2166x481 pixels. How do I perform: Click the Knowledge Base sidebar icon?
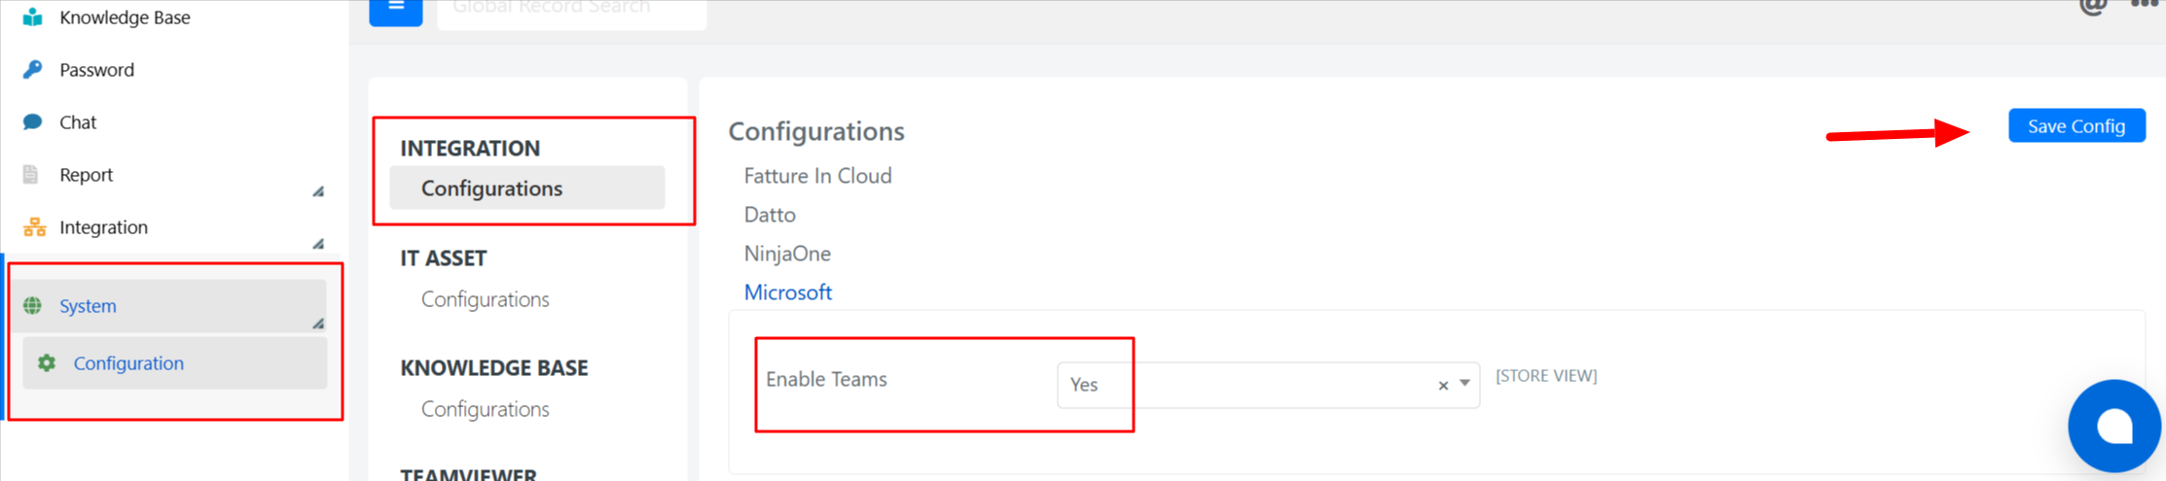(x=33, y=17)
